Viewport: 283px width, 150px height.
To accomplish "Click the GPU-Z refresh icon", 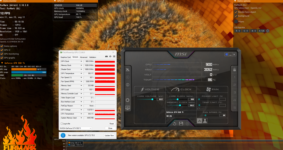I will 110,56.
